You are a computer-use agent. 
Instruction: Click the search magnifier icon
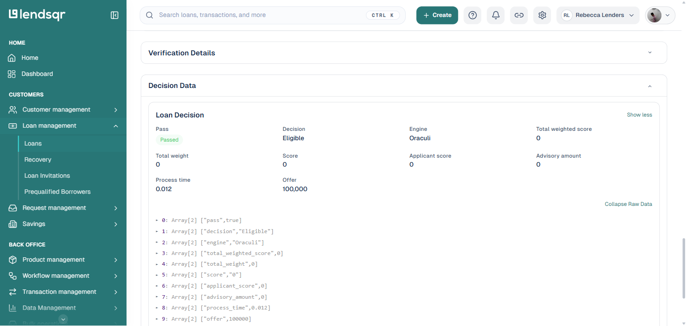tap(150, 15)
